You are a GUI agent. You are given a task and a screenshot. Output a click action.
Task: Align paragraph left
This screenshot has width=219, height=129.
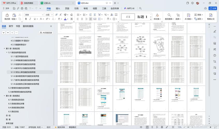coord(78,19)
